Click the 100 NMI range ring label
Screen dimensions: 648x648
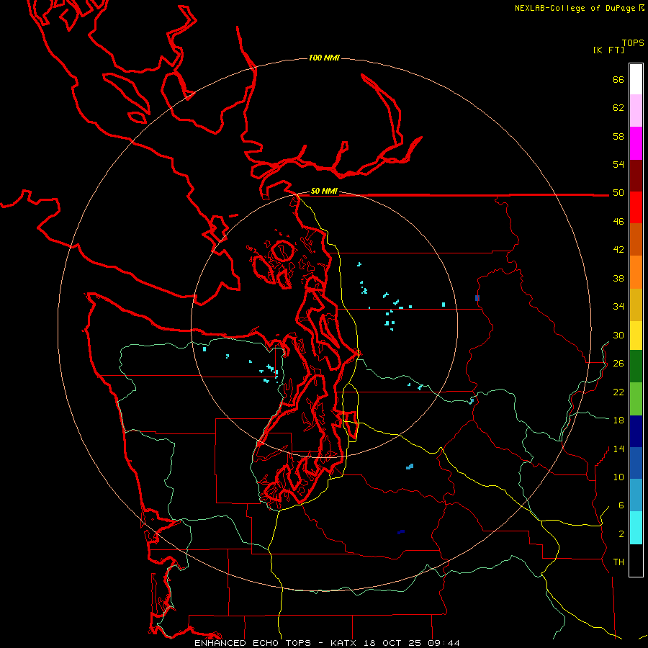[x=324, y=58]
